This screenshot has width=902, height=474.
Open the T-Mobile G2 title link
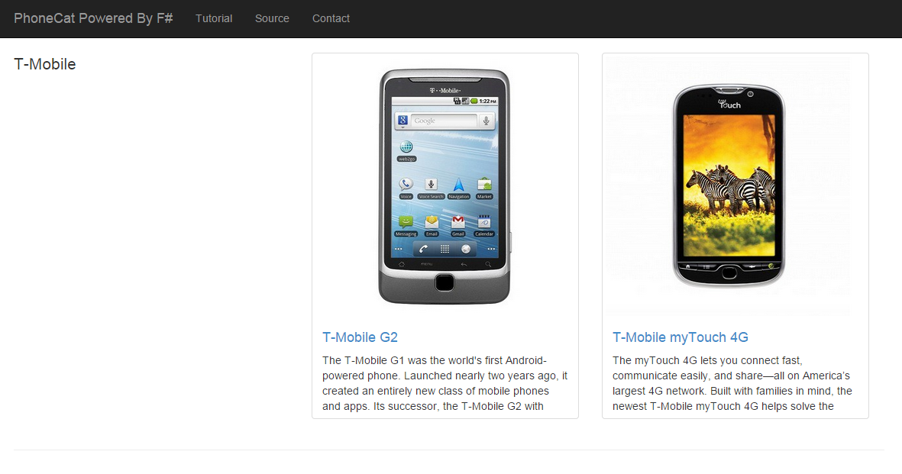pos(360,337)
